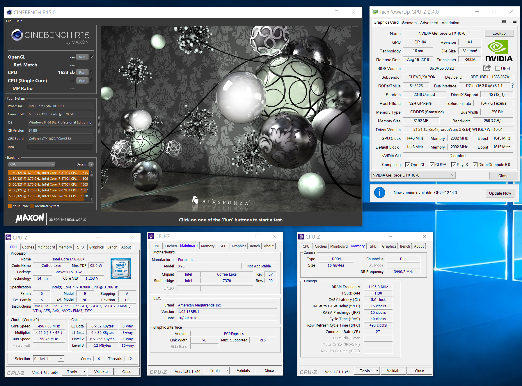Expand the Tools dropdown arrow in Memory window

pyautogui.click(x=377, y=371)
